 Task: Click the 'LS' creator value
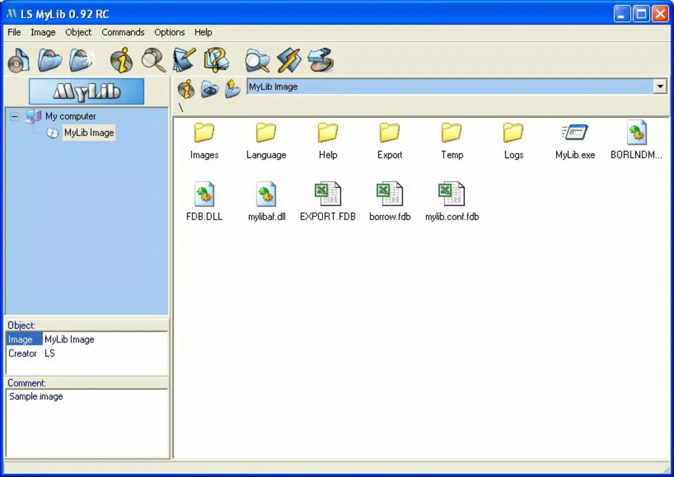(x=50, y=353)
